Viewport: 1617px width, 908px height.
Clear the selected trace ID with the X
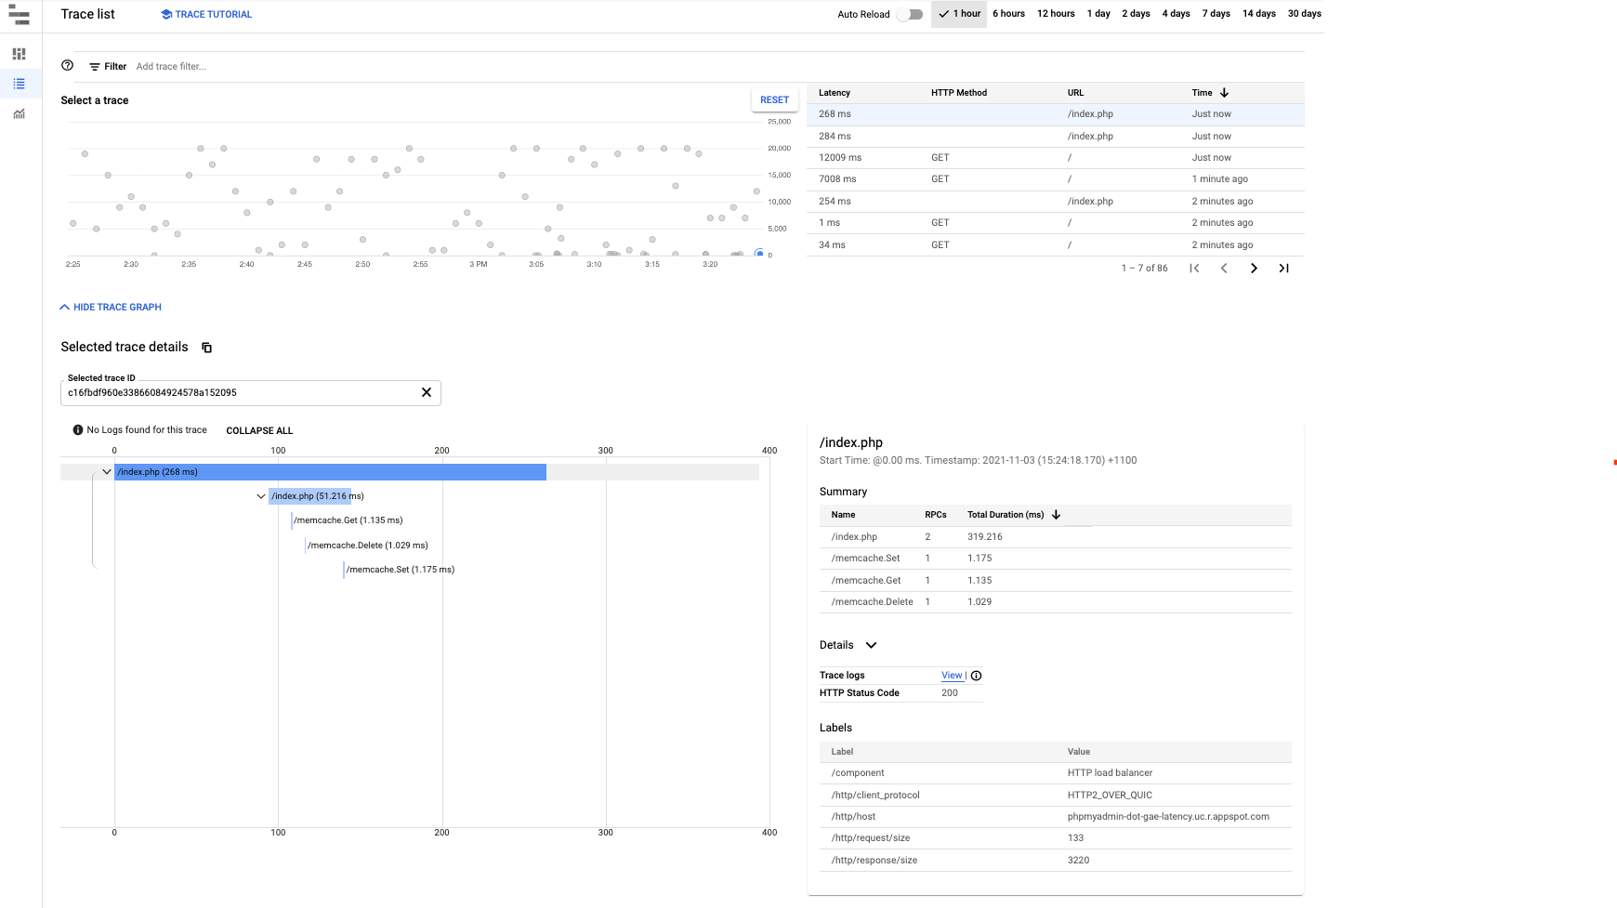point(427,392)
